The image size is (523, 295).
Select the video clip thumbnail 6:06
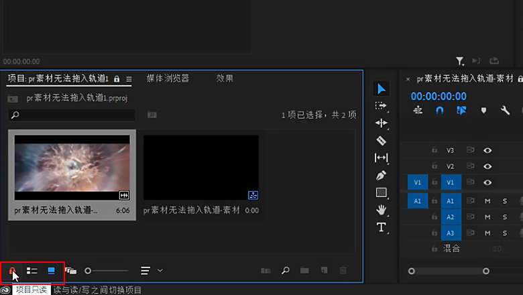click(x=72, y=168)
